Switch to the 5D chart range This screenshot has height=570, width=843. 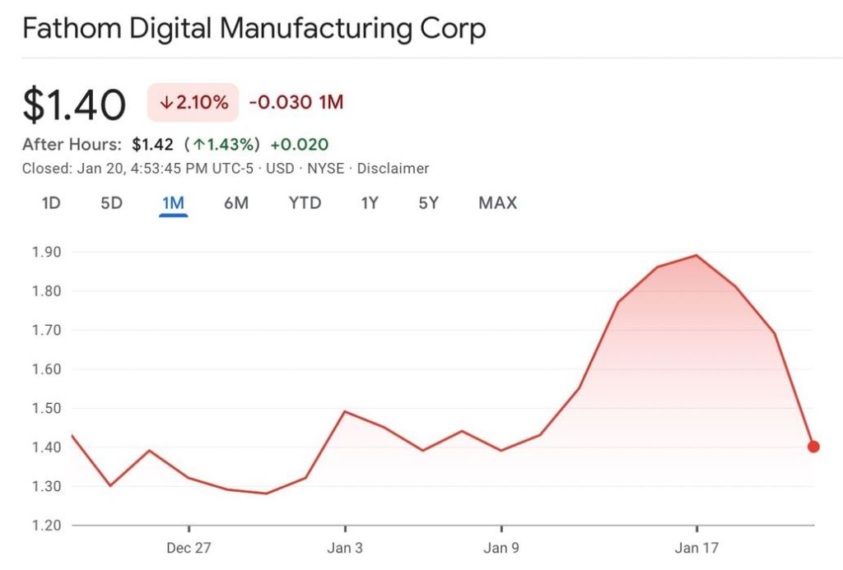click(x=111, y=202)
